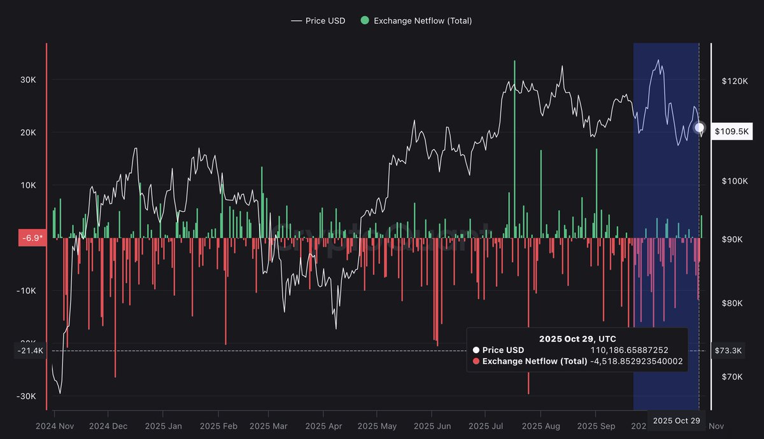Screen dimensions: 764x439
Task: Click the red -6.9* value badge
Action: 31,238
